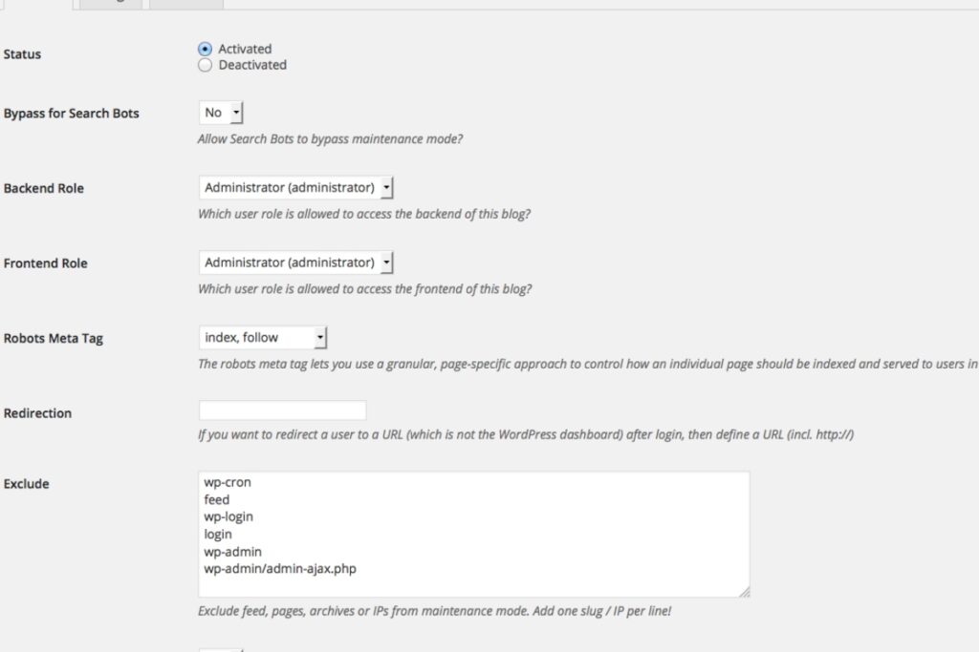Screen dimensions: 979x652
Task: Select the Deactivated radio button
Action: tap(205, 65)
